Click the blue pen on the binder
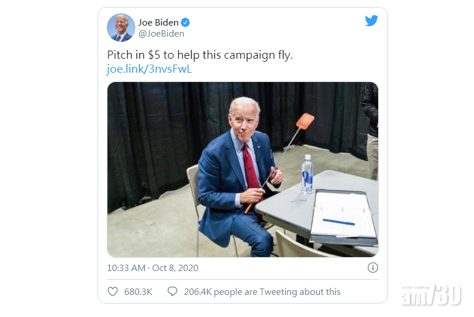Viewport: 474px width, 317px height. (x=339, y=222)
